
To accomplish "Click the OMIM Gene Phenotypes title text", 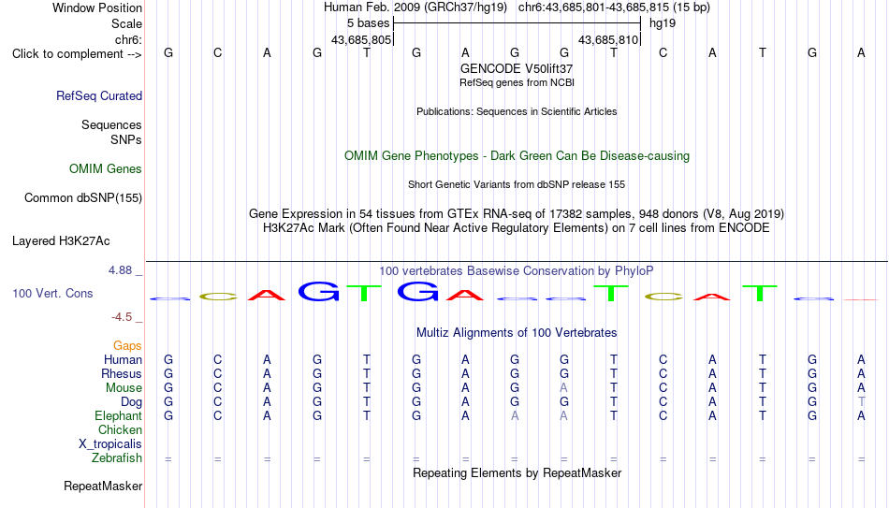I will click(x=517, y=156).
